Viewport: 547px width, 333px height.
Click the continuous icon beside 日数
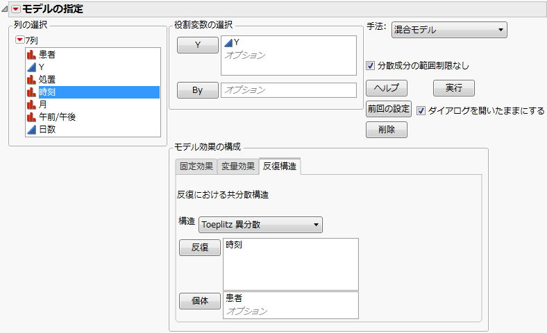point(31,129)
